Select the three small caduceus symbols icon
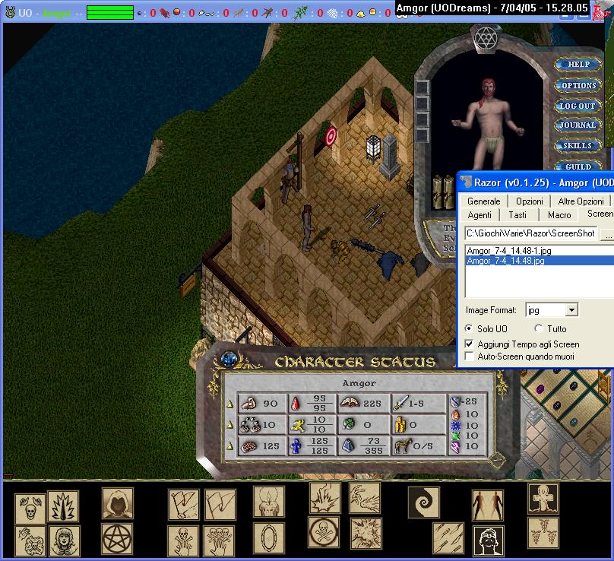Screen dimensions: 614x561 click(x=543, y=533)
